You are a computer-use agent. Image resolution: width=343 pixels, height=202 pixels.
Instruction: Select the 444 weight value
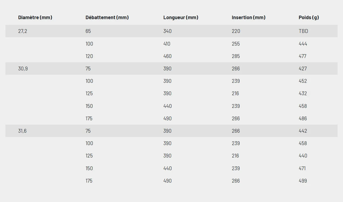click(x=303, y=44)
